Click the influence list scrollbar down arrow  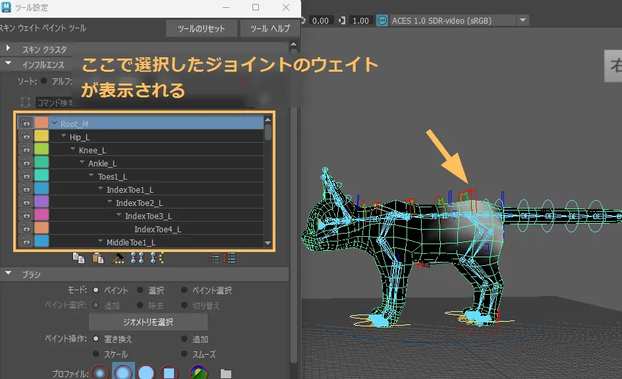[268, 243]
